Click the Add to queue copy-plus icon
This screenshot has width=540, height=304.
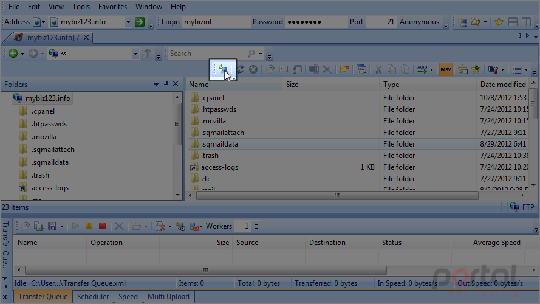pyautogui.click(x=39, y=226)
